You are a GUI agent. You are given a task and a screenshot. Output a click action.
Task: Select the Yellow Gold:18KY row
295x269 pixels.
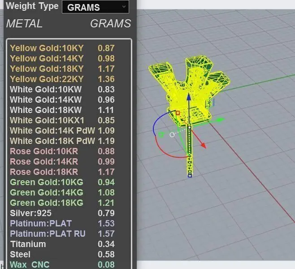point(62,69)
